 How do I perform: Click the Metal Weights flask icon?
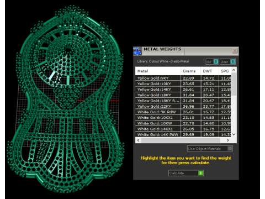(137, 51)
